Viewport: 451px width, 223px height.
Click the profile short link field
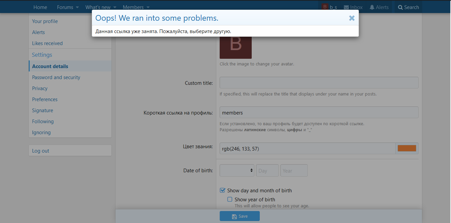pyautogui.click(x=319, y=113)
